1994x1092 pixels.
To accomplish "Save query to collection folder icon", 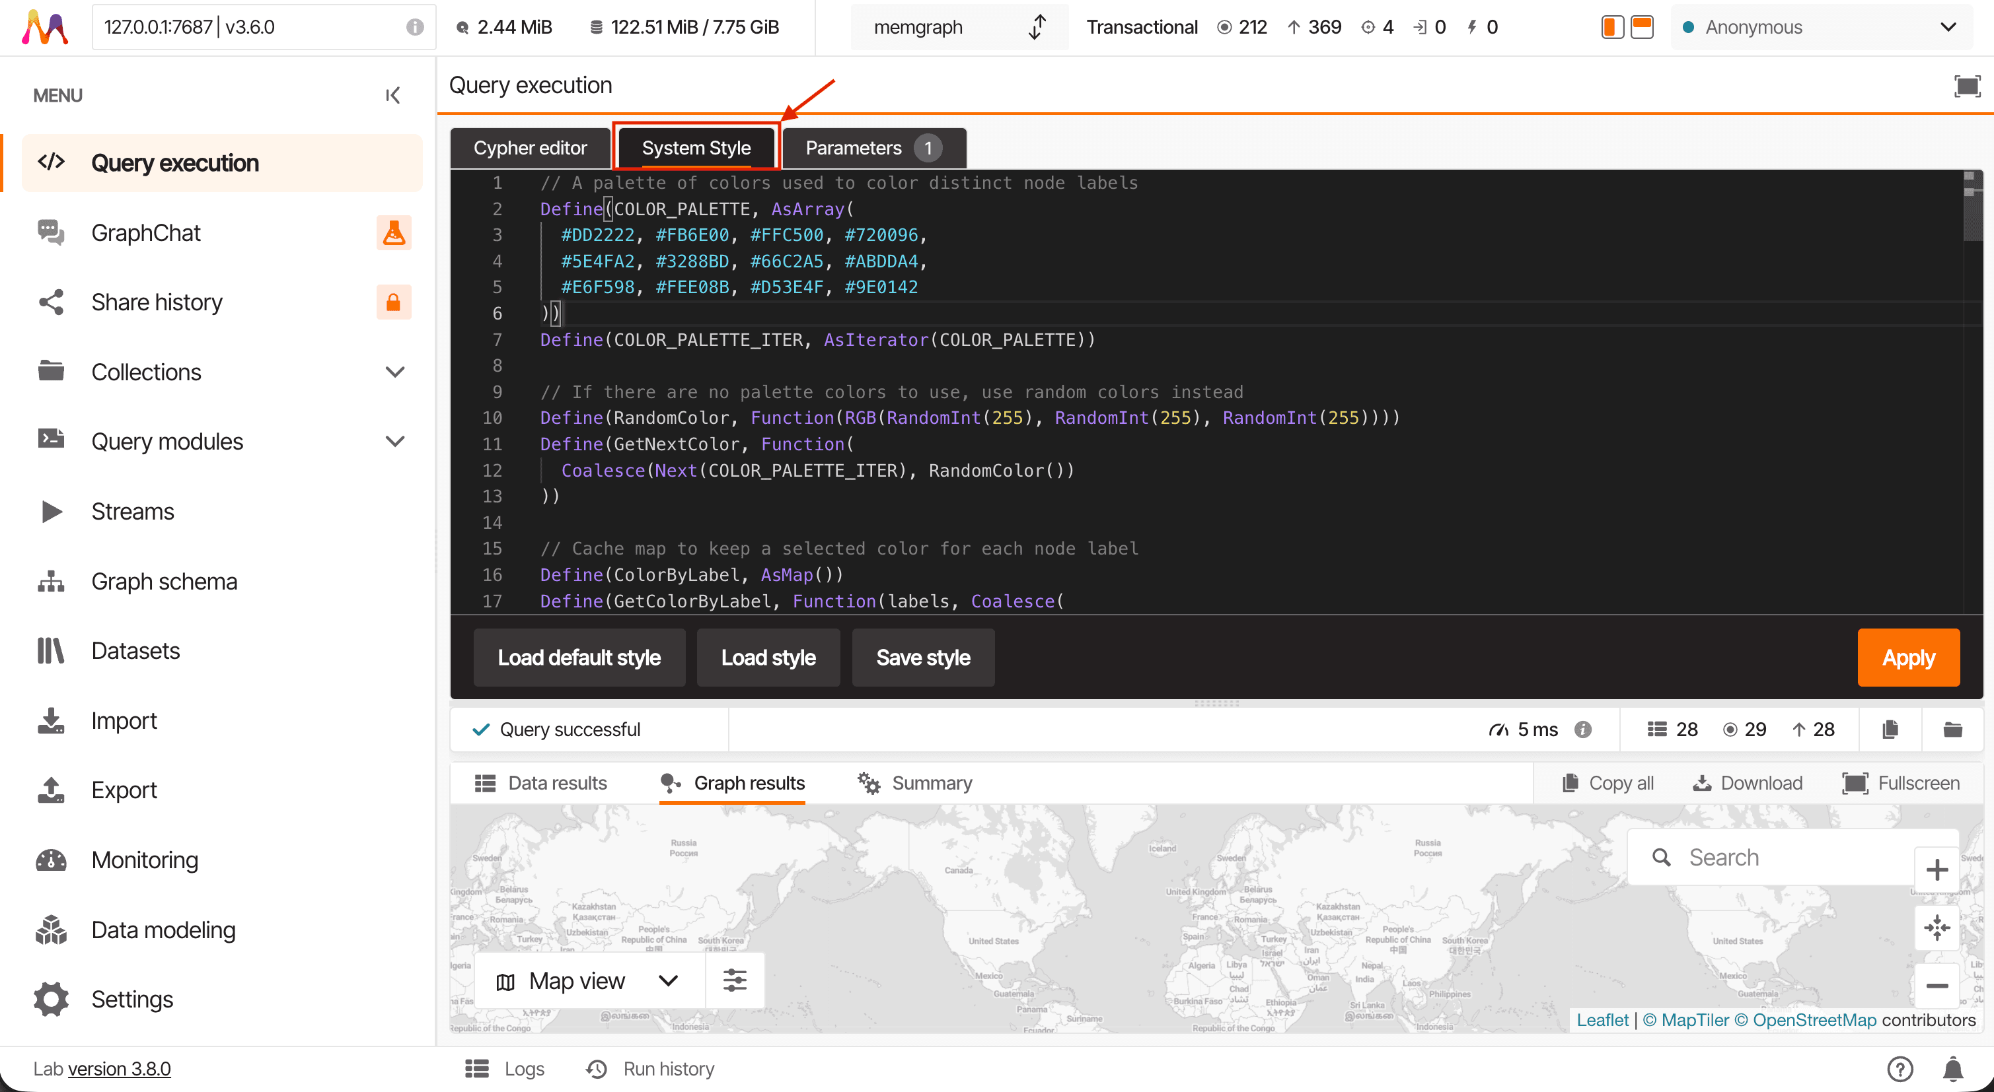I will pos(1952,730).
